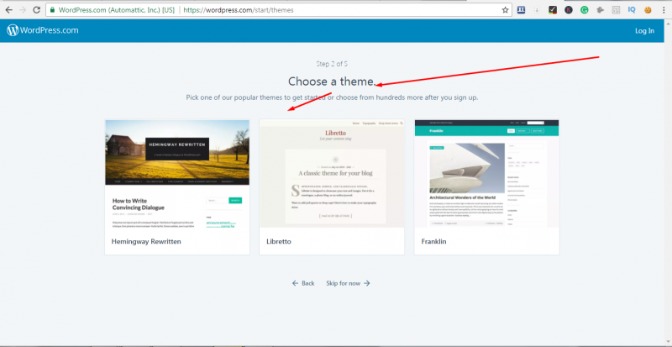Screen dimensions: 672x347
Task: Click the gray square extension icon
Action: [616, 10]
